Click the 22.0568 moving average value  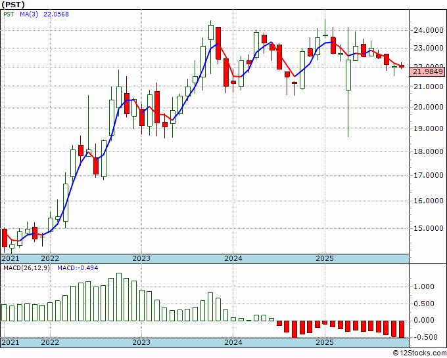(x=56, y=14)
